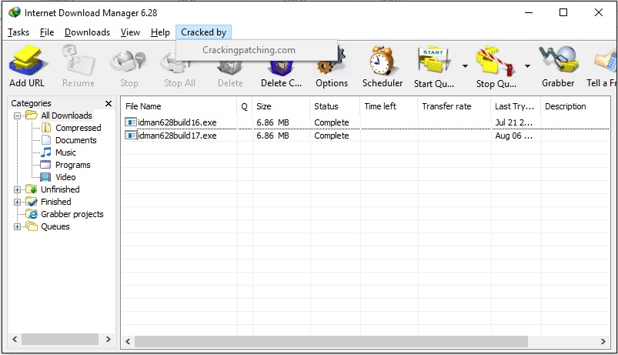
Task: Sort by Last Try column header
Action: (x=516, y=106)
